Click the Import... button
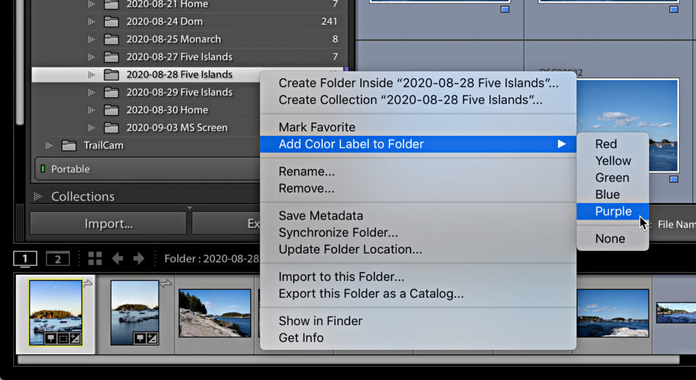The height and width of the screenshot is (380, 696). tap(108, 223)
